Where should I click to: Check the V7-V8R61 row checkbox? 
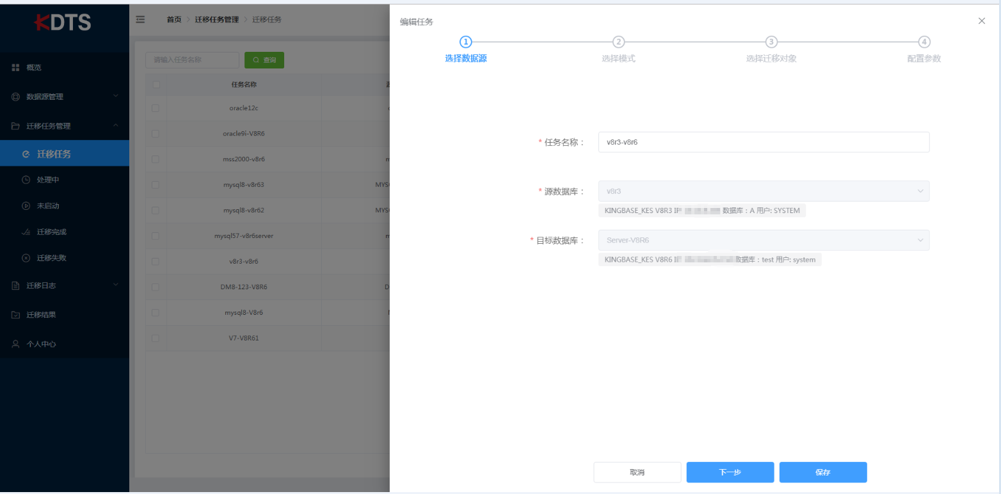[156, 338]
